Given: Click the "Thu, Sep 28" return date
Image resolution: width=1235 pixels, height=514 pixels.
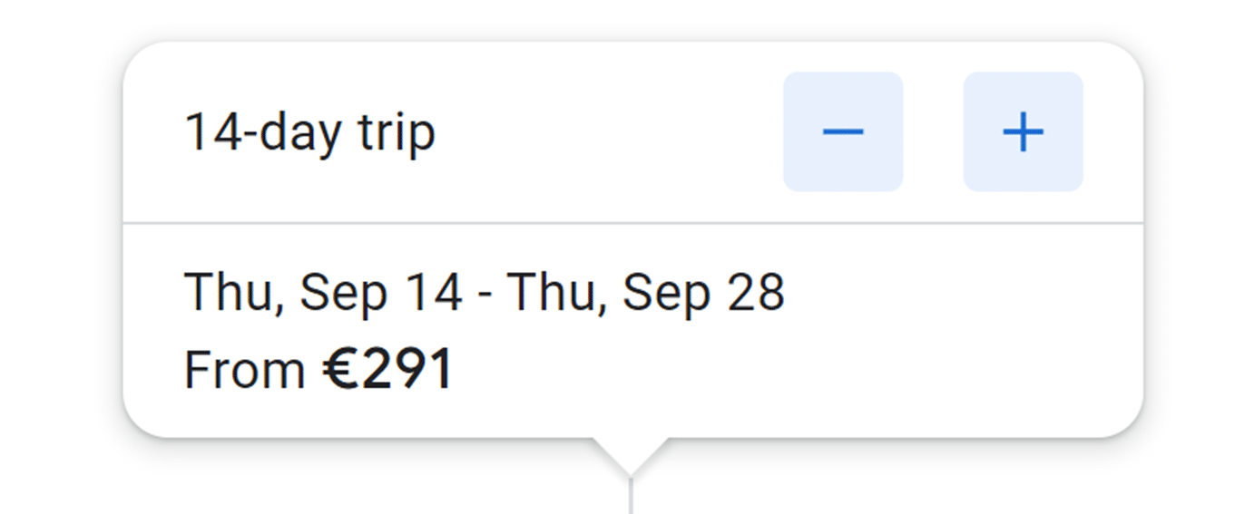Looking at the screenshot, I should pyautogui.click(x=645, y=294).
